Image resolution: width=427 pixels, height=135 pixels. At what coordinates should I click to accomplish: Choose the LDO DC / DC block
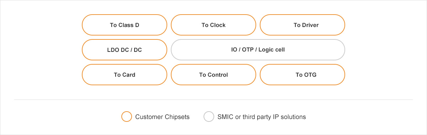[125, 50]
